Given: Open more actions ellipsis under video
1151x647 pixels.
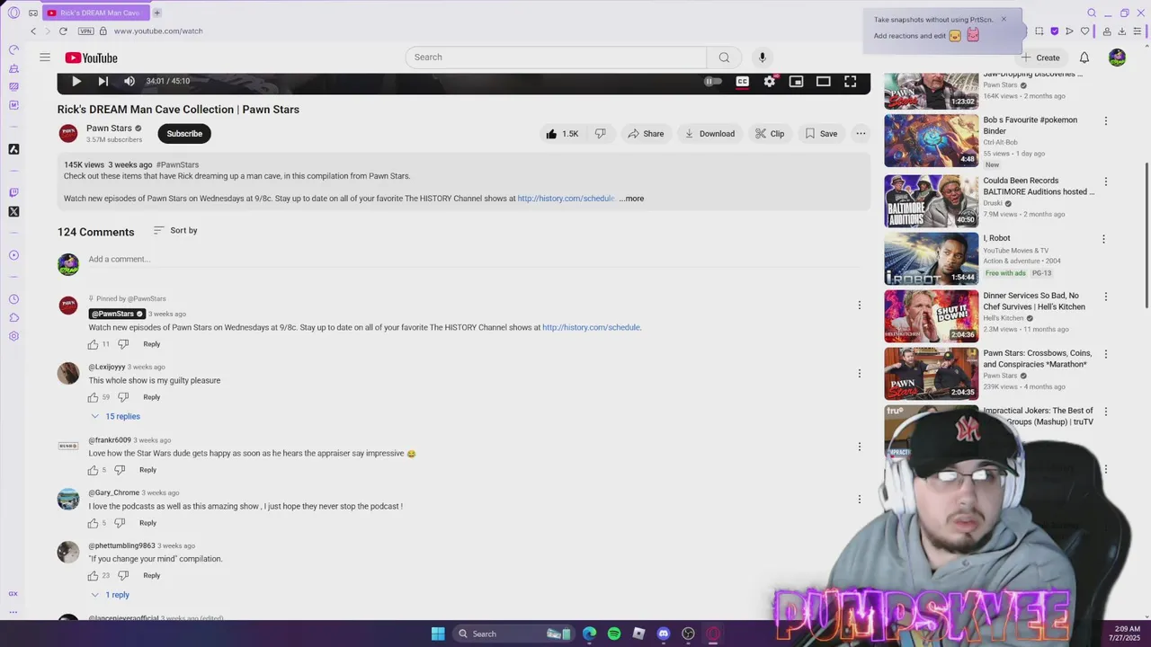Looking at the screenshot, I should (x=861, y=134).
